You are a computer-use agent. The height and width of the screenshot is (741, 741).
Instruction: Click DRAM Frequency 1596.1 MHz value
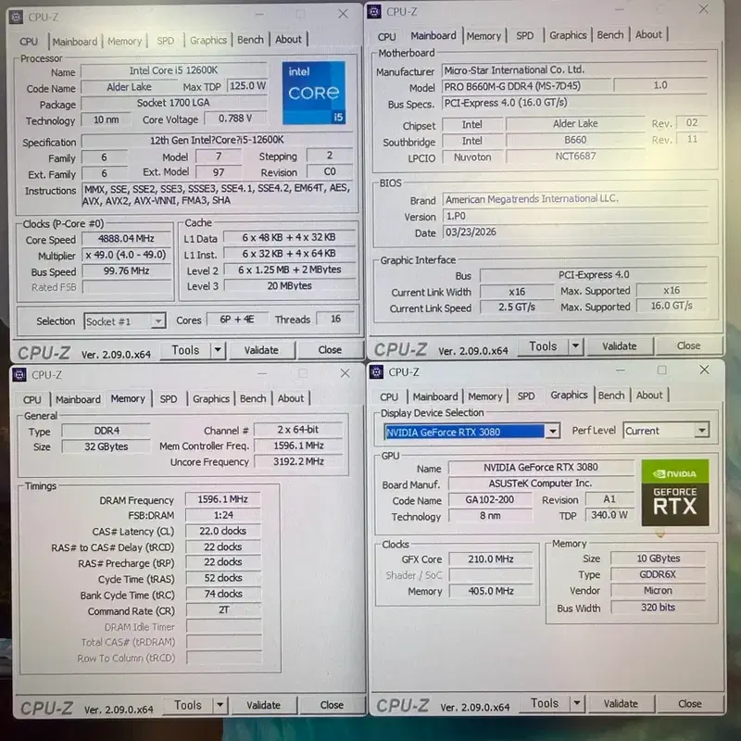(x=222, y=499)
